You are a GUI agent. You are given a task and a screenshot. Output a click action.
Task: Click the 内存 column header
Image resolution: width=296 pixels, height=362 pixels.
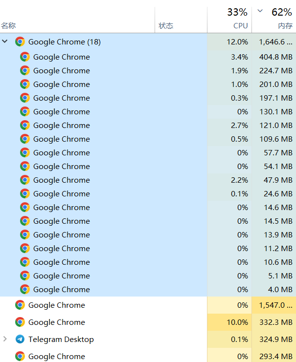tap(284, 26)
